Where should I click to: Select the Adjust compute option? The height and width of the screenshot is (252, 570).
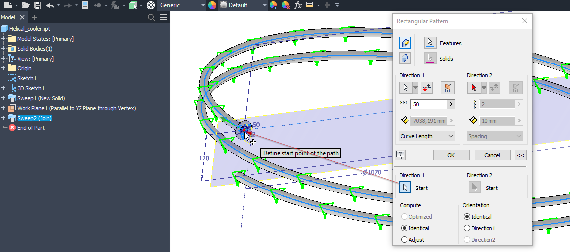(x=405, y=240)
